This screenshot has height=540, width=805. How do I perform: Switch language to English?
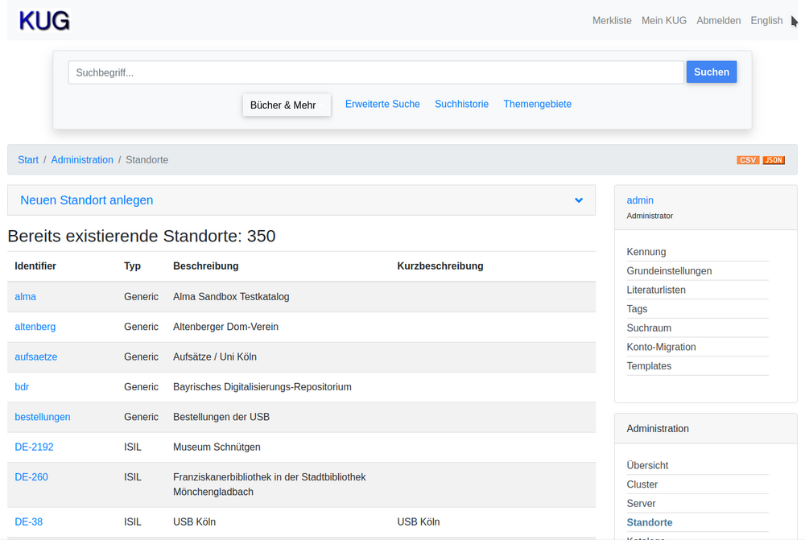[766, 21]
